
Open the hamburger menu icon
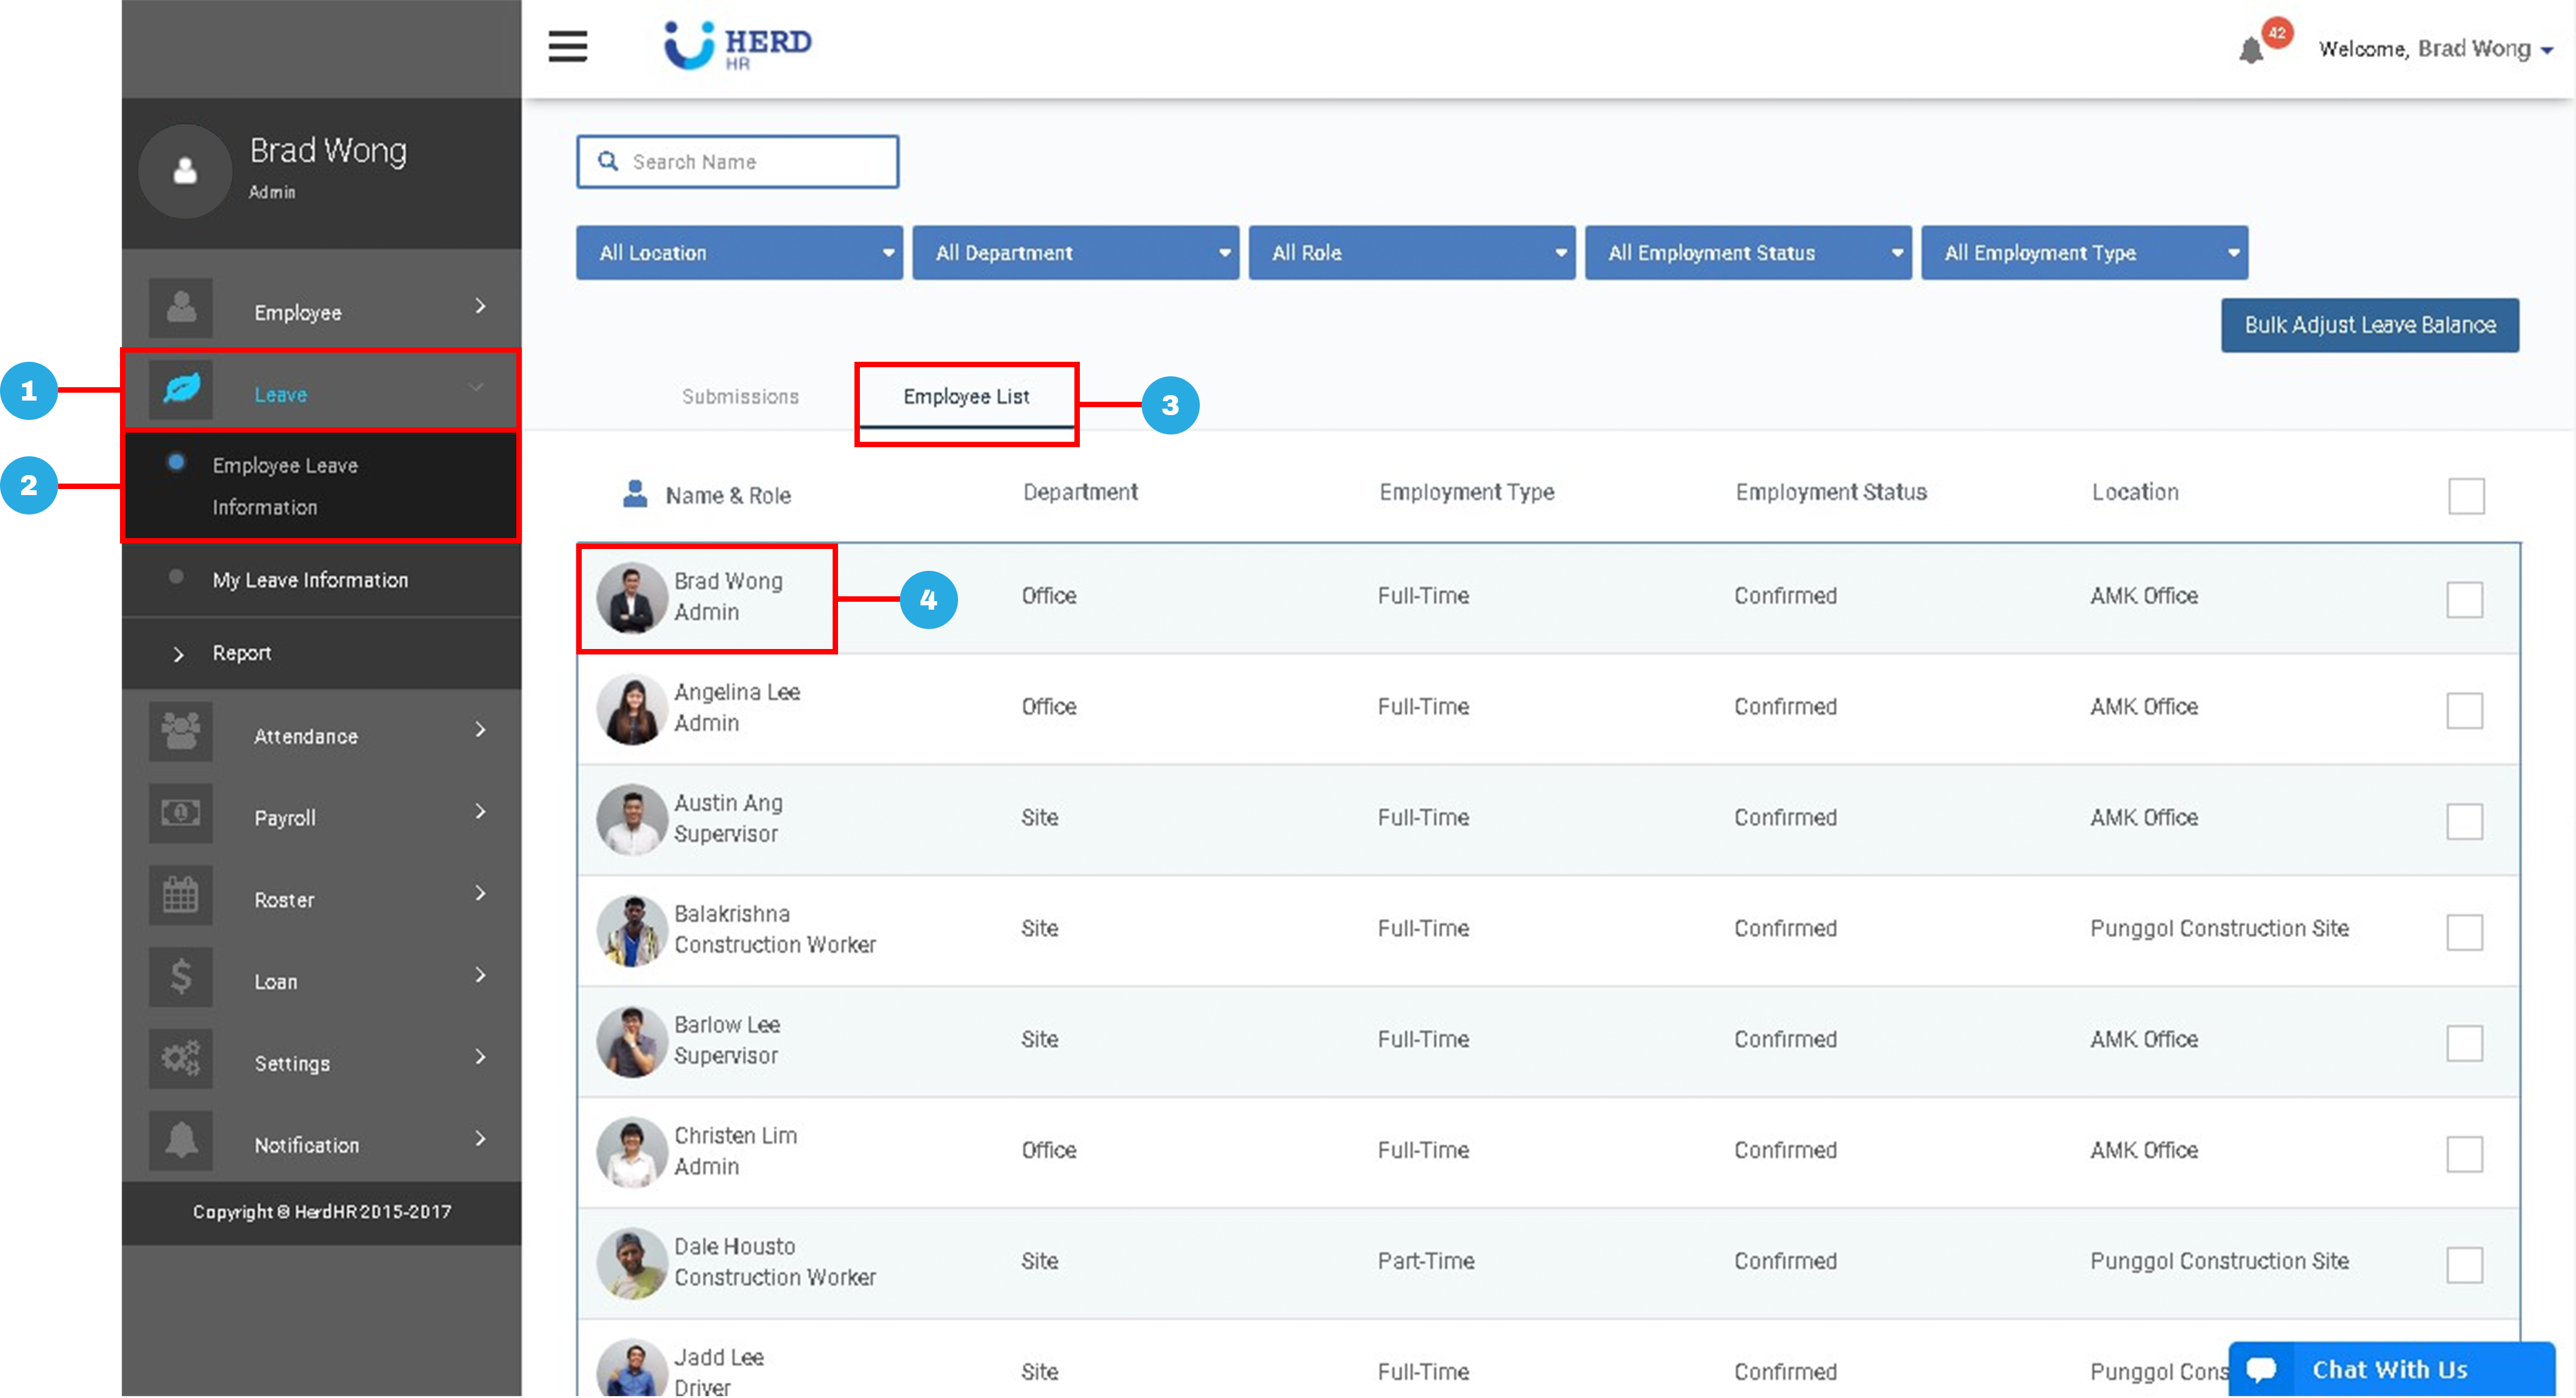coord(567,46)
